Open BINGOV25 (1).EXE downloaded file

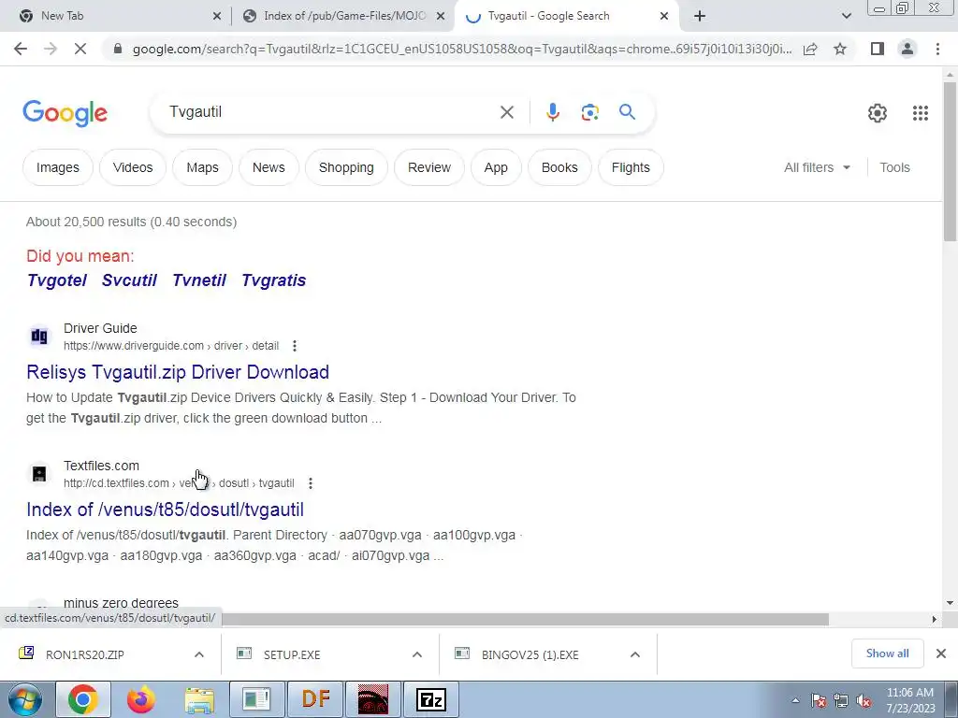[530, 654]
